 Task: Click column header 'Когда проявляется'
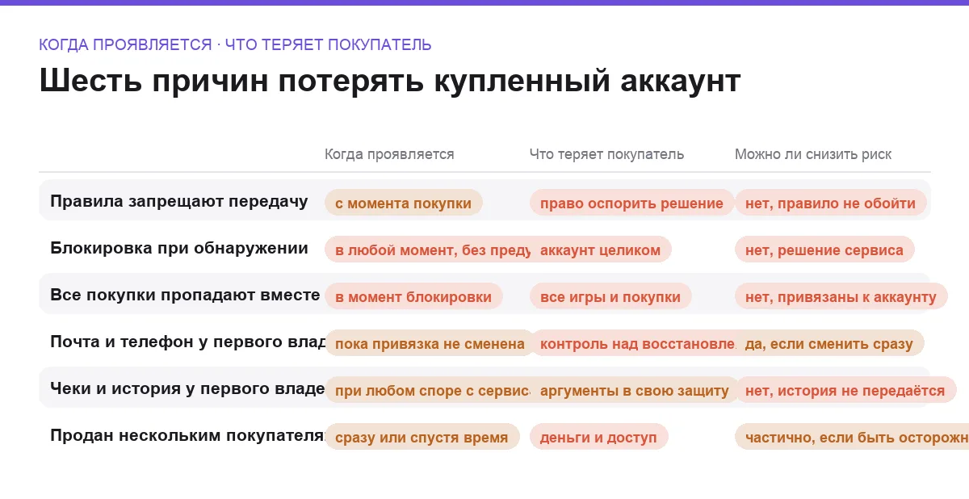(389, 154)
